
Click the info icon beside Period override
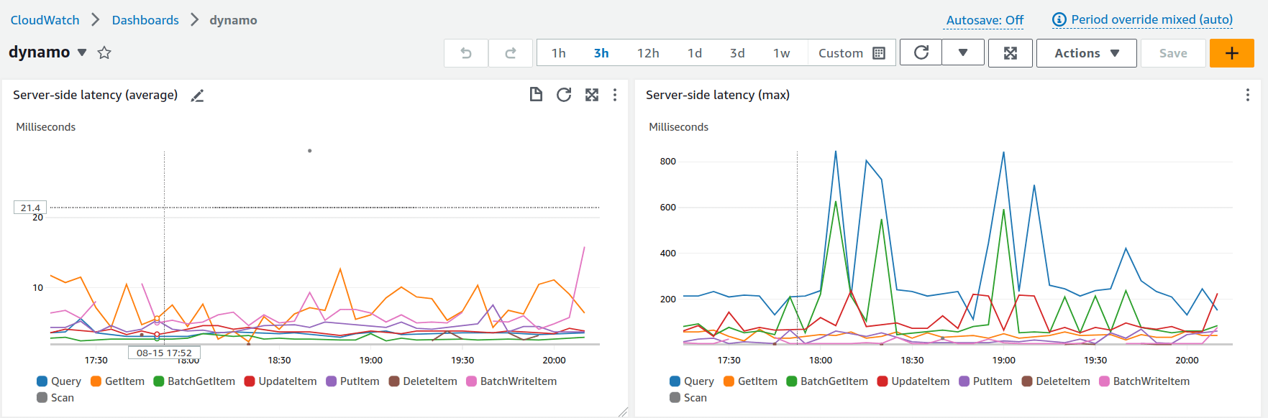1059,19
